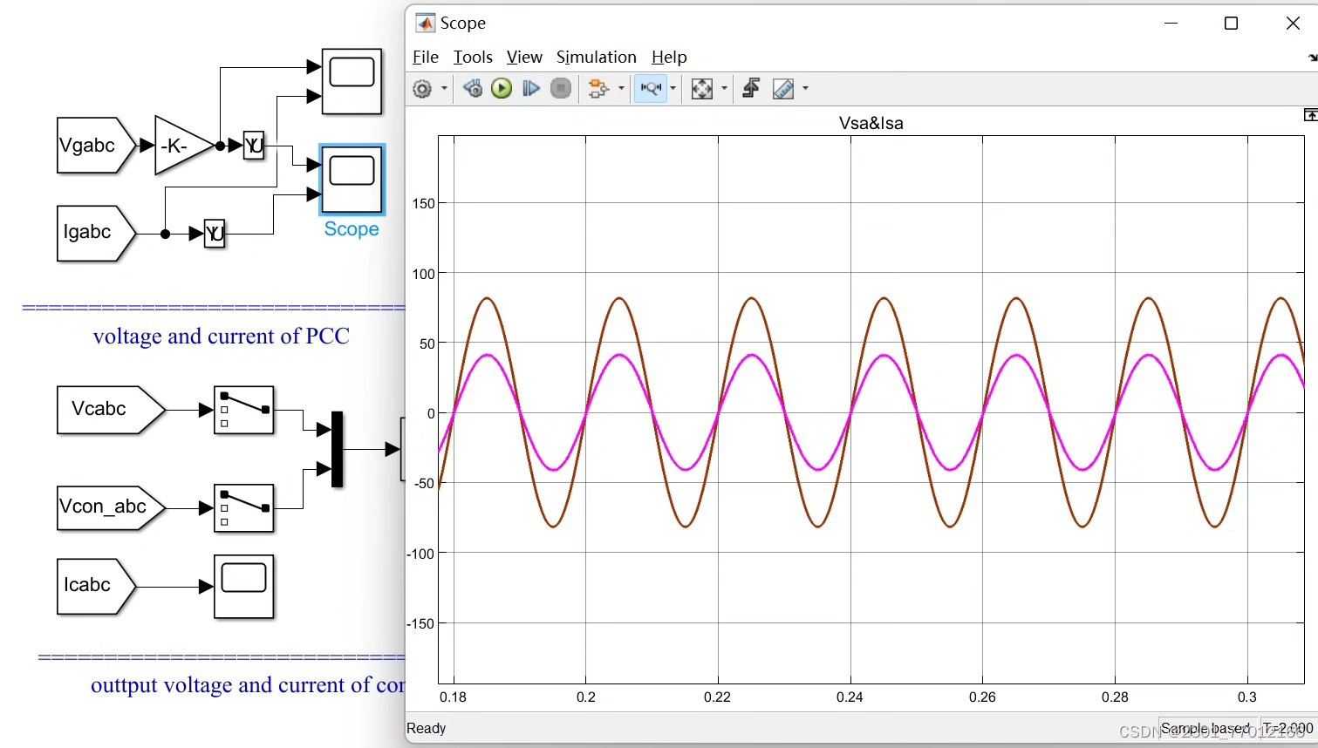Click the 0.18 x-axis tick label
Viewport: 1318px width, 748px height.
pos(453,697)
